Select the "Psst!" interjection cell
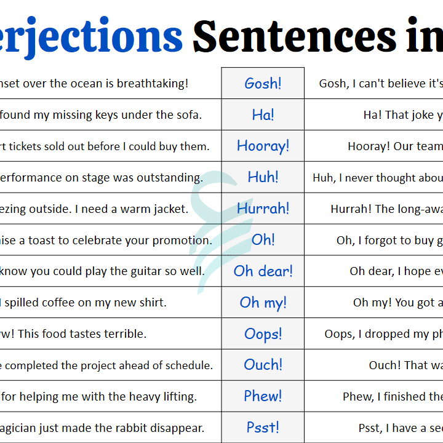The width and height of the screenshot is (443, 443). point(263,428)
